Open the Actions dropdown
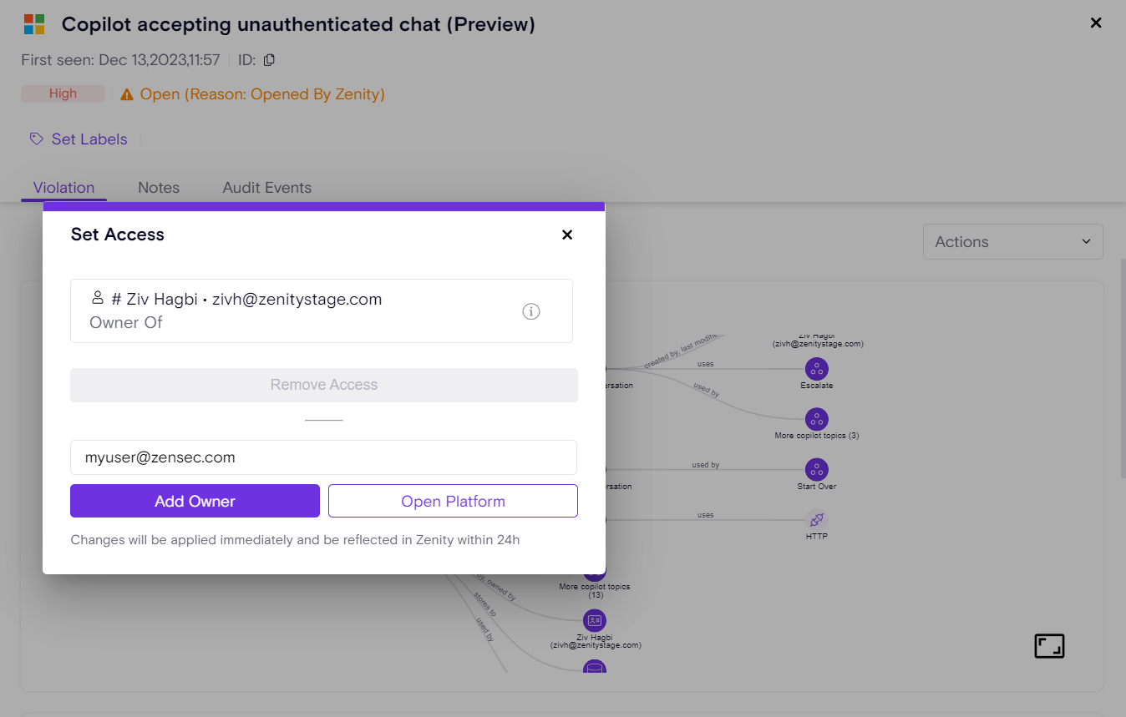 (x=1012, y=242)
